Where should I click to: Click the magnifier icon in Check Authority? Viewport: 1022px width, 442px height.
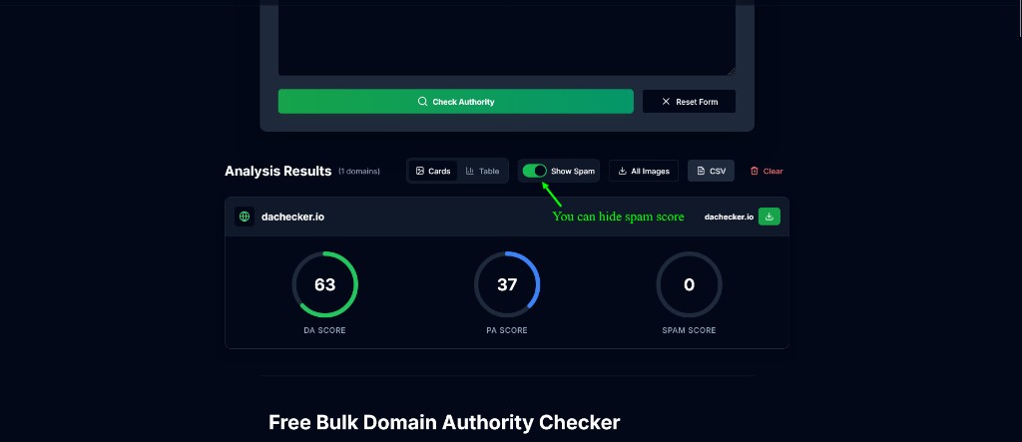(x=422, y=102)
